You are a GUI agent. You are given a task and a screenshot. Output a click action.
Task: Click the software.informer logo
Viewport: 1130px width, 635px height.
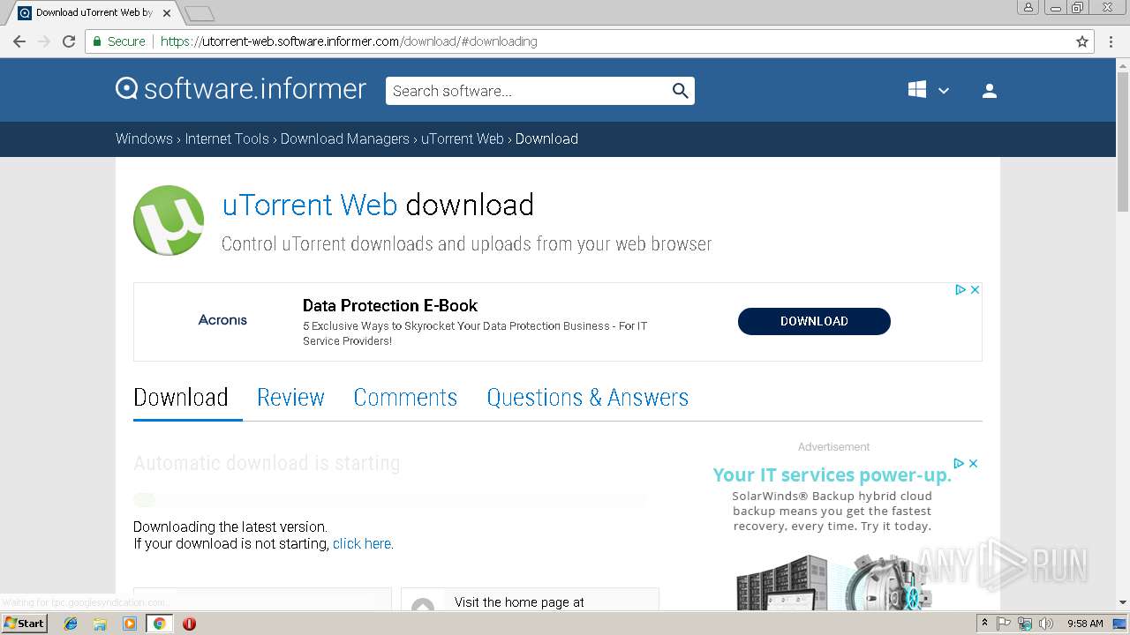[x=241, y=89]
